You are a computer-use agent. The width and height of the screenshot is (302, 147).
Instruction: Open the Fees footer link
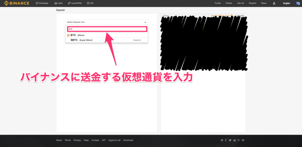click(86, 140)
